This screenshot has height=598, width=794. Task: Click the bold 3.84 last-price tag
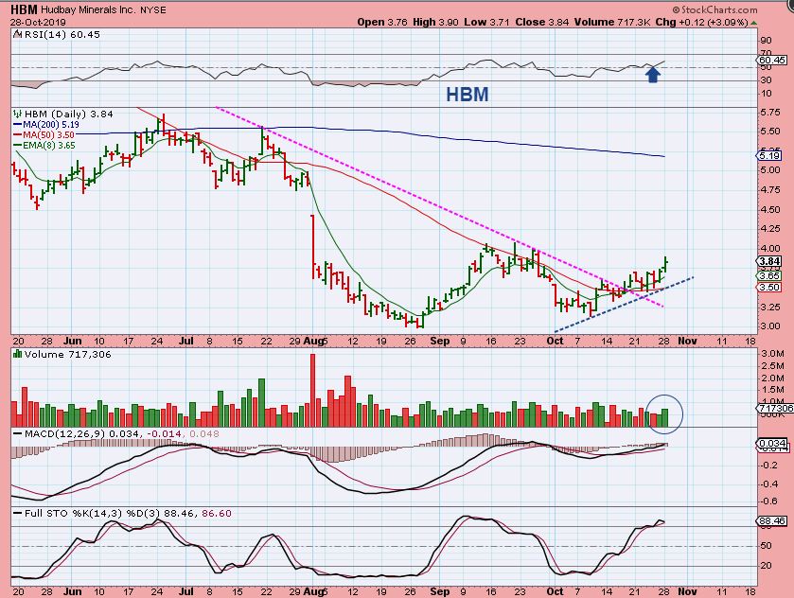point(769,262)
